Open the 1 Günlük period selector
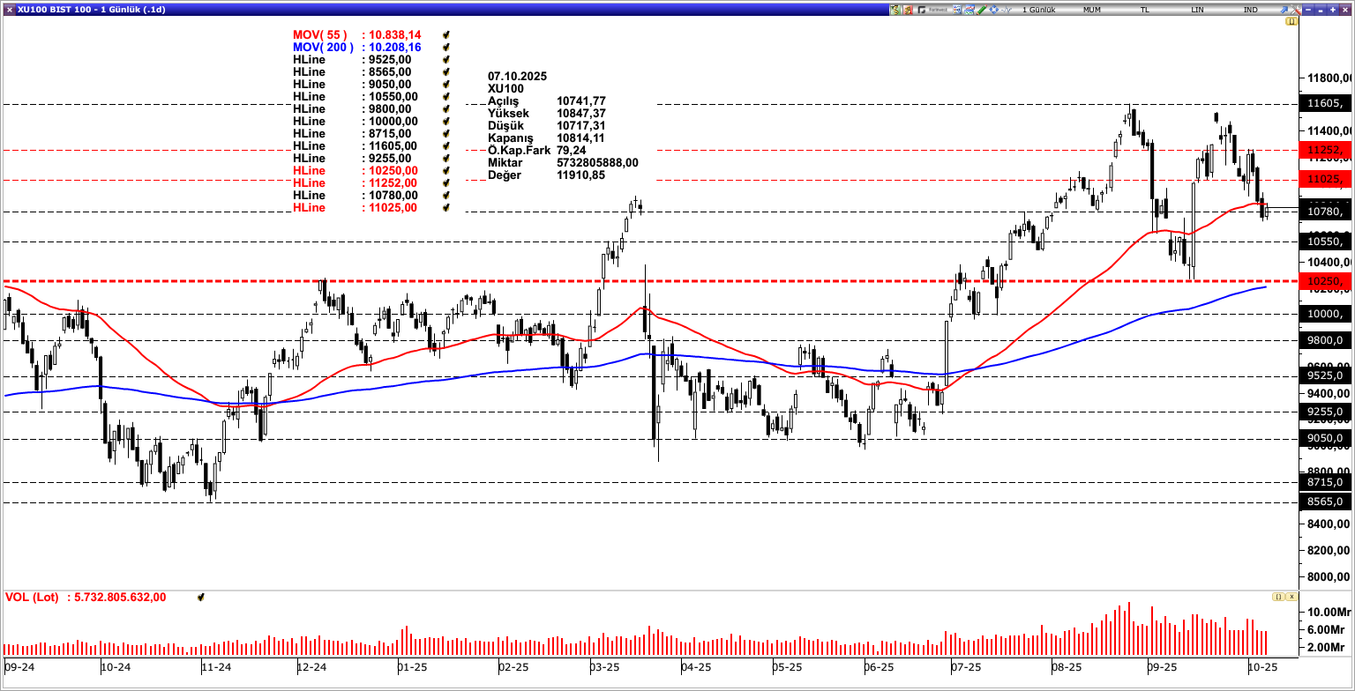Viewport: 1355px width, 691px height. (1039, 10)
